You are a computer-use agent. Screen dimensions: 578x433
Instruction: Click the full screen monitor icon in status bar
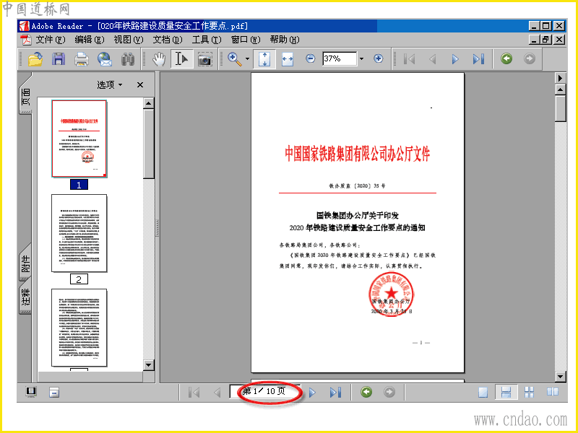coord(31,392)
